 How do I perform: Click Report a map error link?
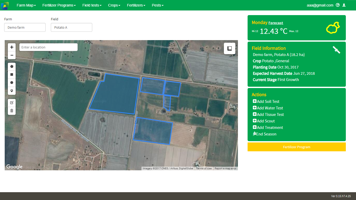click(x=225, y=168)
